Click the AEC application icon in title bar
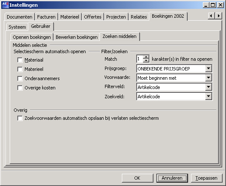The width and height of the screenshot is (226, 186). click(x=5, y=5)
